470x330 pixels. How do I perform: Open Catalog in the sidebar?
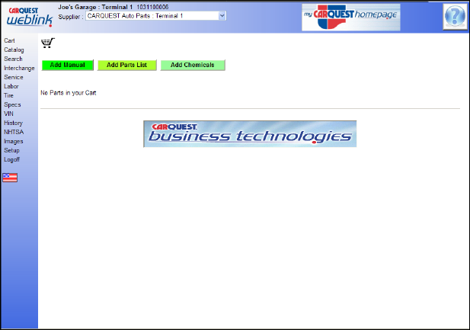pos(14,50)
